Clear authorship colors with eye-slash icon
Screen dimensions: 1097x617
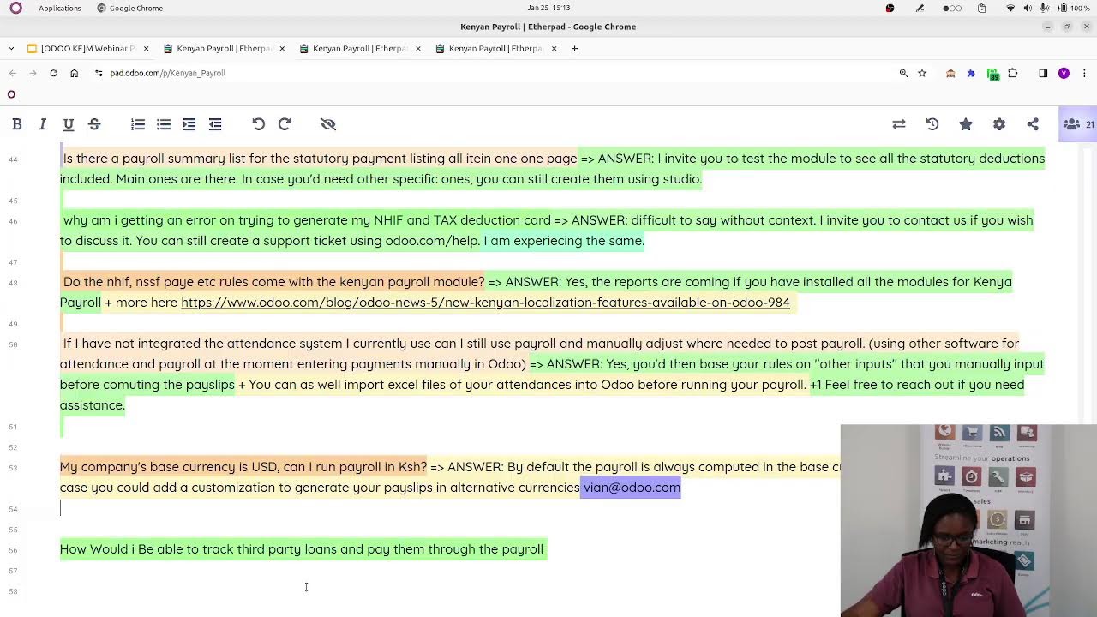pyautogui.click(x=327, y=124)
